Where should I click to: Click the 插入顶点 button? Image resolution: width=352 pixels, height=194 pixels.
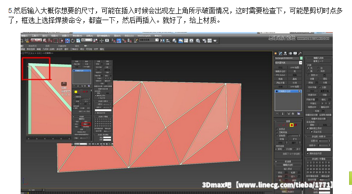coord(288,169)
